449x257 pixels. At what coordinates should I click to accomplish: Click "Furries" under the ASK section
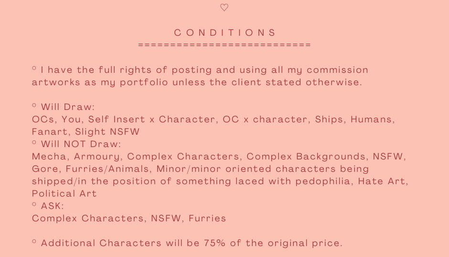tap(207, 218)
